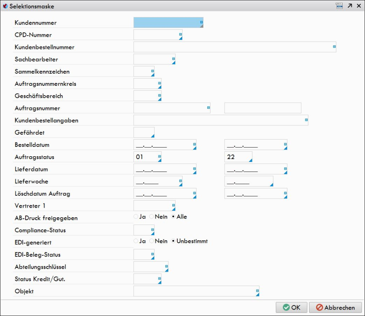This screenshot has width=365, height=316.
Task: Click the pop-out arrow icon in the title bar
Action: point(350,6)
